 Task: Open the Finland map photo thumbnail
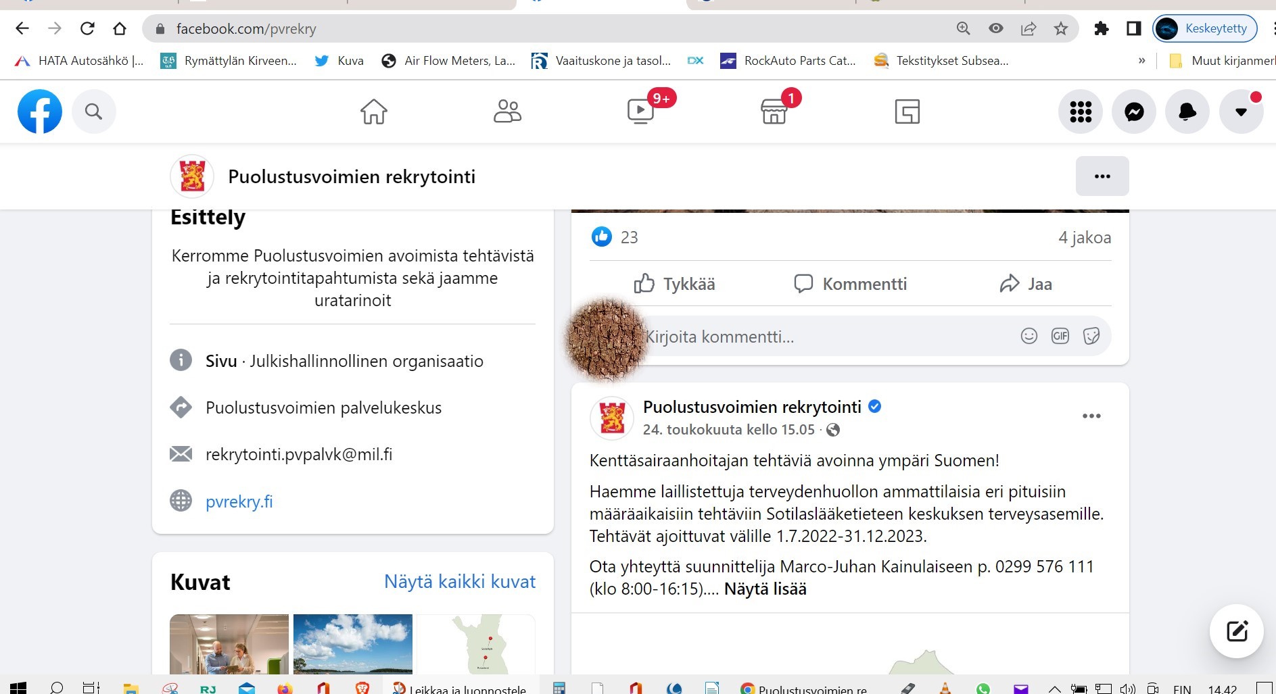[x=476, y=644]
